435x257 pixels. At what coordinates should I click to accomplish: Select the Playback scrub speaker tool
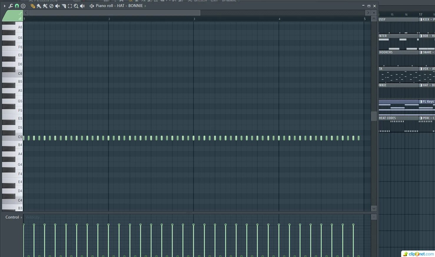click(82, 6)
